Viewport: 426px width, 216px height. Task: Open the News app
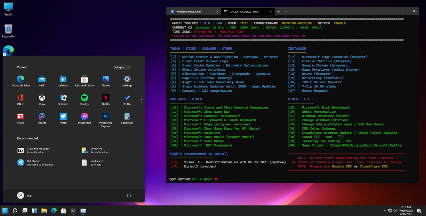[x=21, y=118]
